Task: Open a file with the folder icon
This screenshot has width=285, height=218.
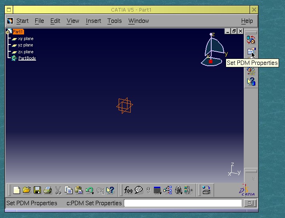Action: [x=27, y=190]
